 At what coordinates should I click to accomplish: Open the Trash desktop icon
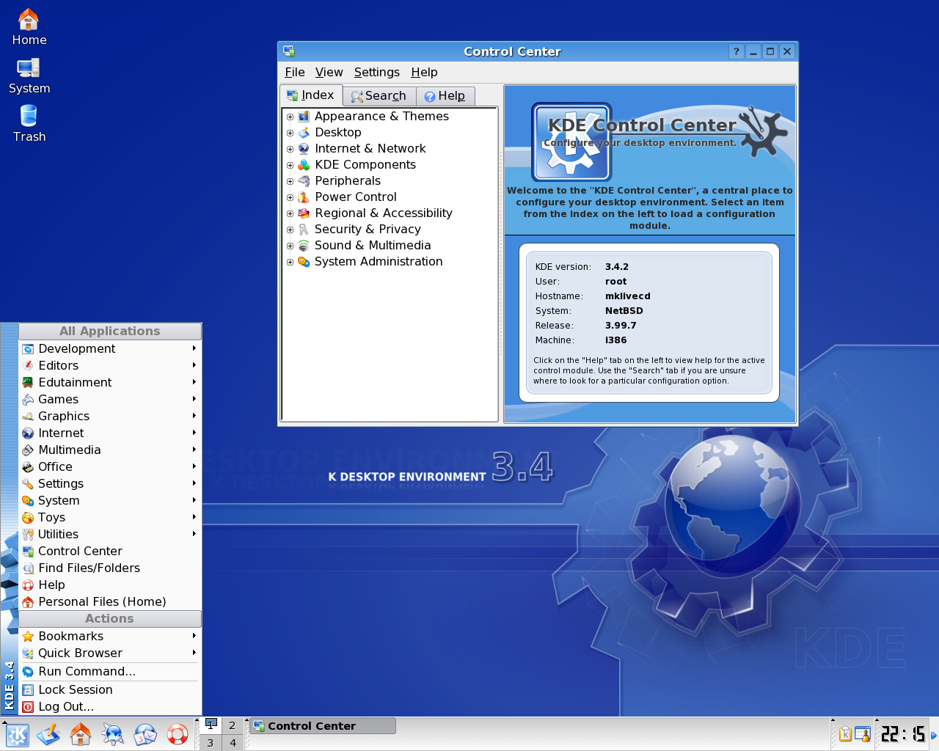29,124
